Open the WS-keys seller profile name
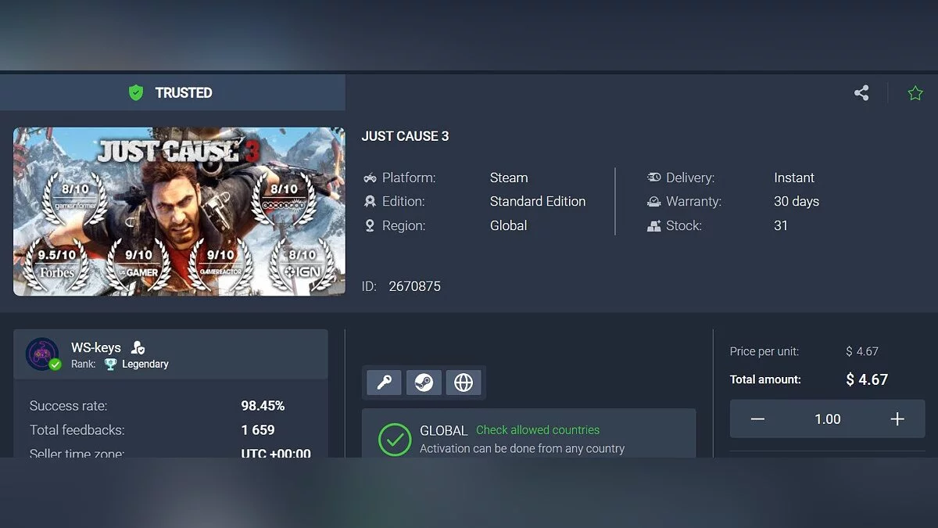This screenshot has width=938, height=528. pos(96,347)
